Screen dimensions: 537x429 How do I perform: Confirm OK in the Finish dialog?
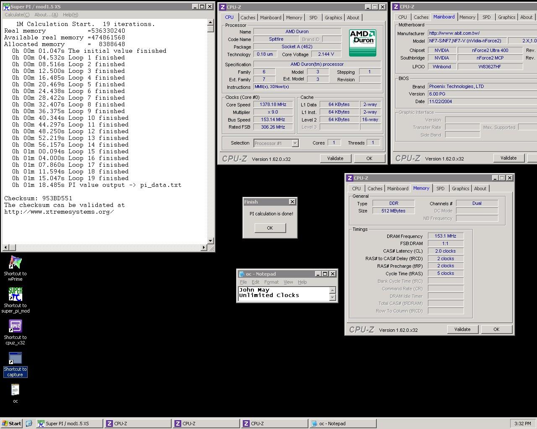coord(270,228)
